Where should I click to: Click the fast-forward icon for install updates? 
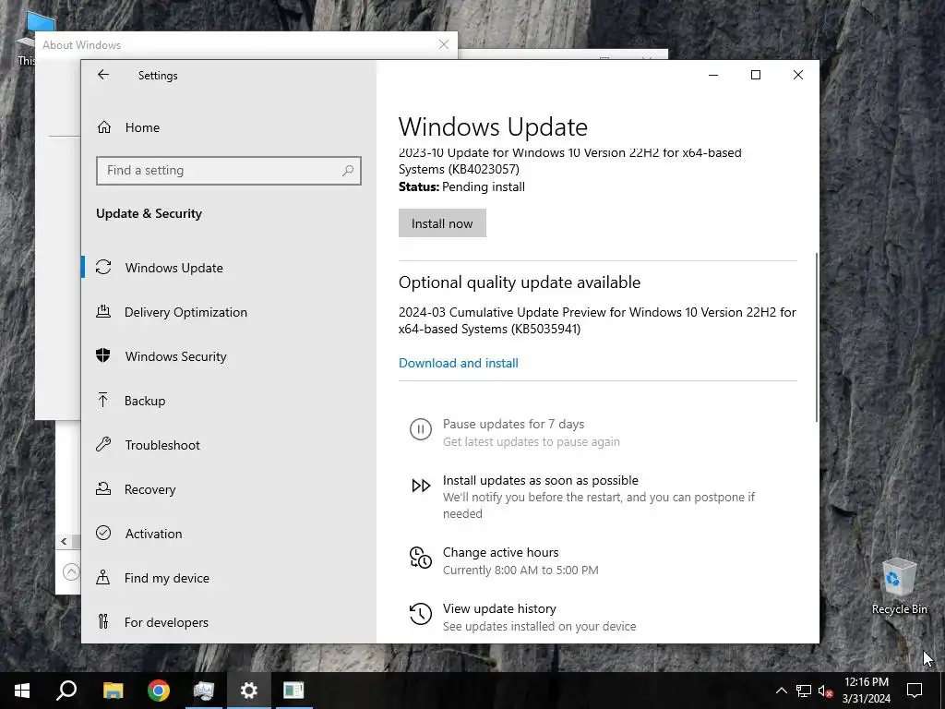click(421, 486)
